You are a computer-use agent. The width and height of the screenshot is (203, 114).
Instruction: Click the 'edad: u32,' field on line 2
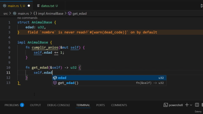[x=36, y=27]
